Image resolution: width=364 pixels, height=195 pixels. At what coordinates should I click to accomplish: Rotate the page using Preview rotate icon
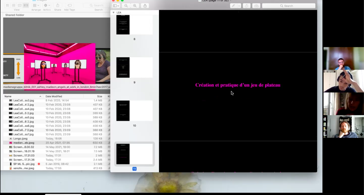tap(247, 6)
